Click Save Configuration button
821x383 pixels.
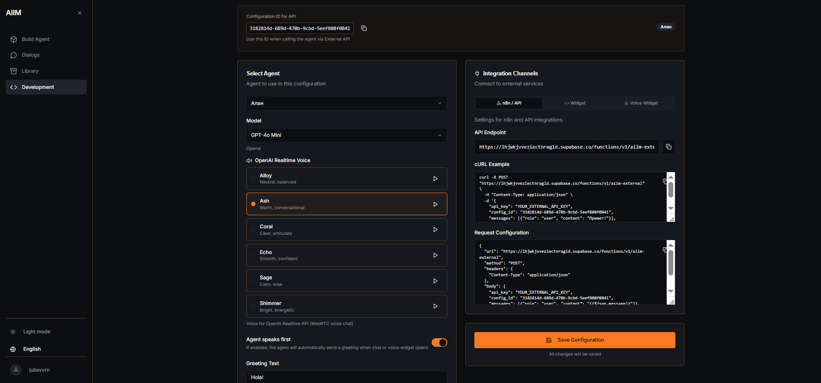[x=575, y=340]
